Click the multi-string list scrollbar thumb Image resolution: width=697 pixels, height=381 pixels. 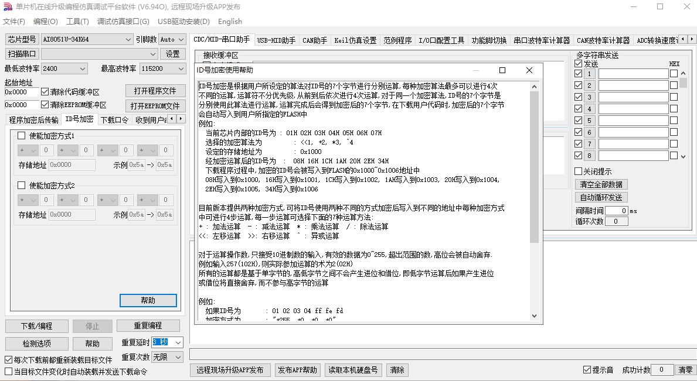tap(683, 83)
